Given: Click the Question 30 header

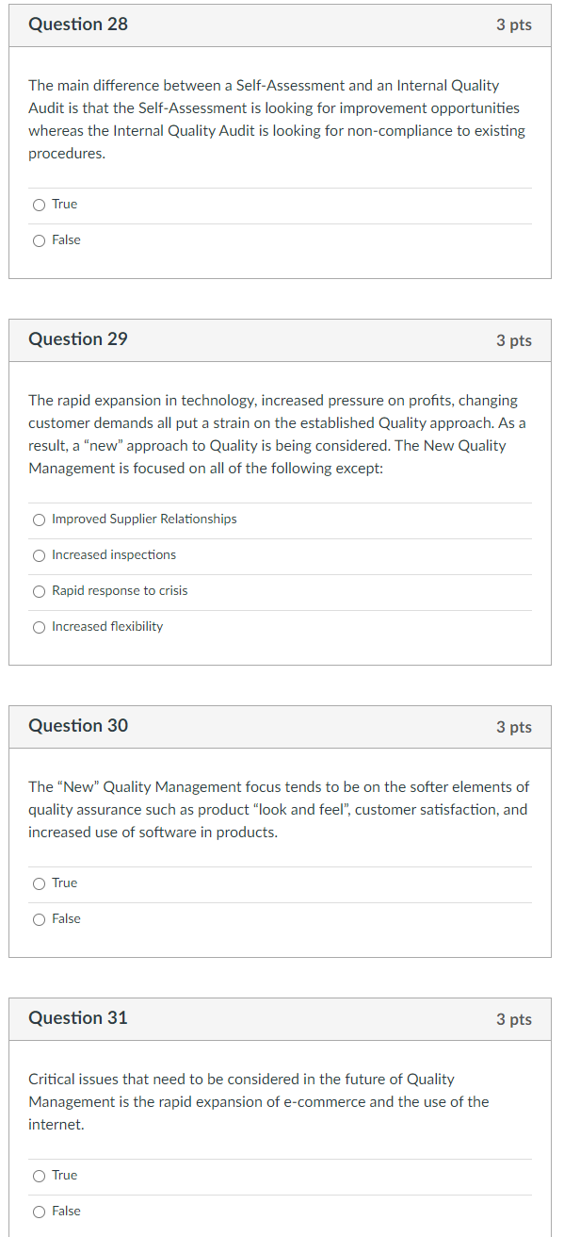Looking at the screenshot, I should point(78,726).
